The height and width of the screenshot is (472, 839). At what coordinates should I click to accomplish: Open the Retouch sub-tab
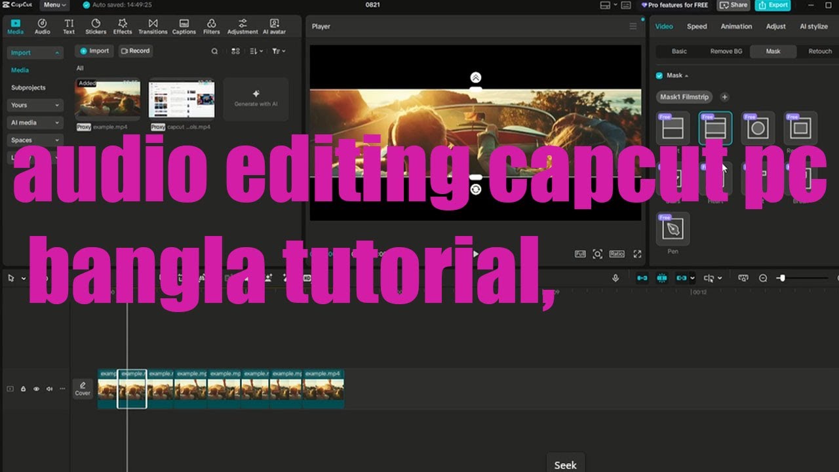[x=820, y=51]
